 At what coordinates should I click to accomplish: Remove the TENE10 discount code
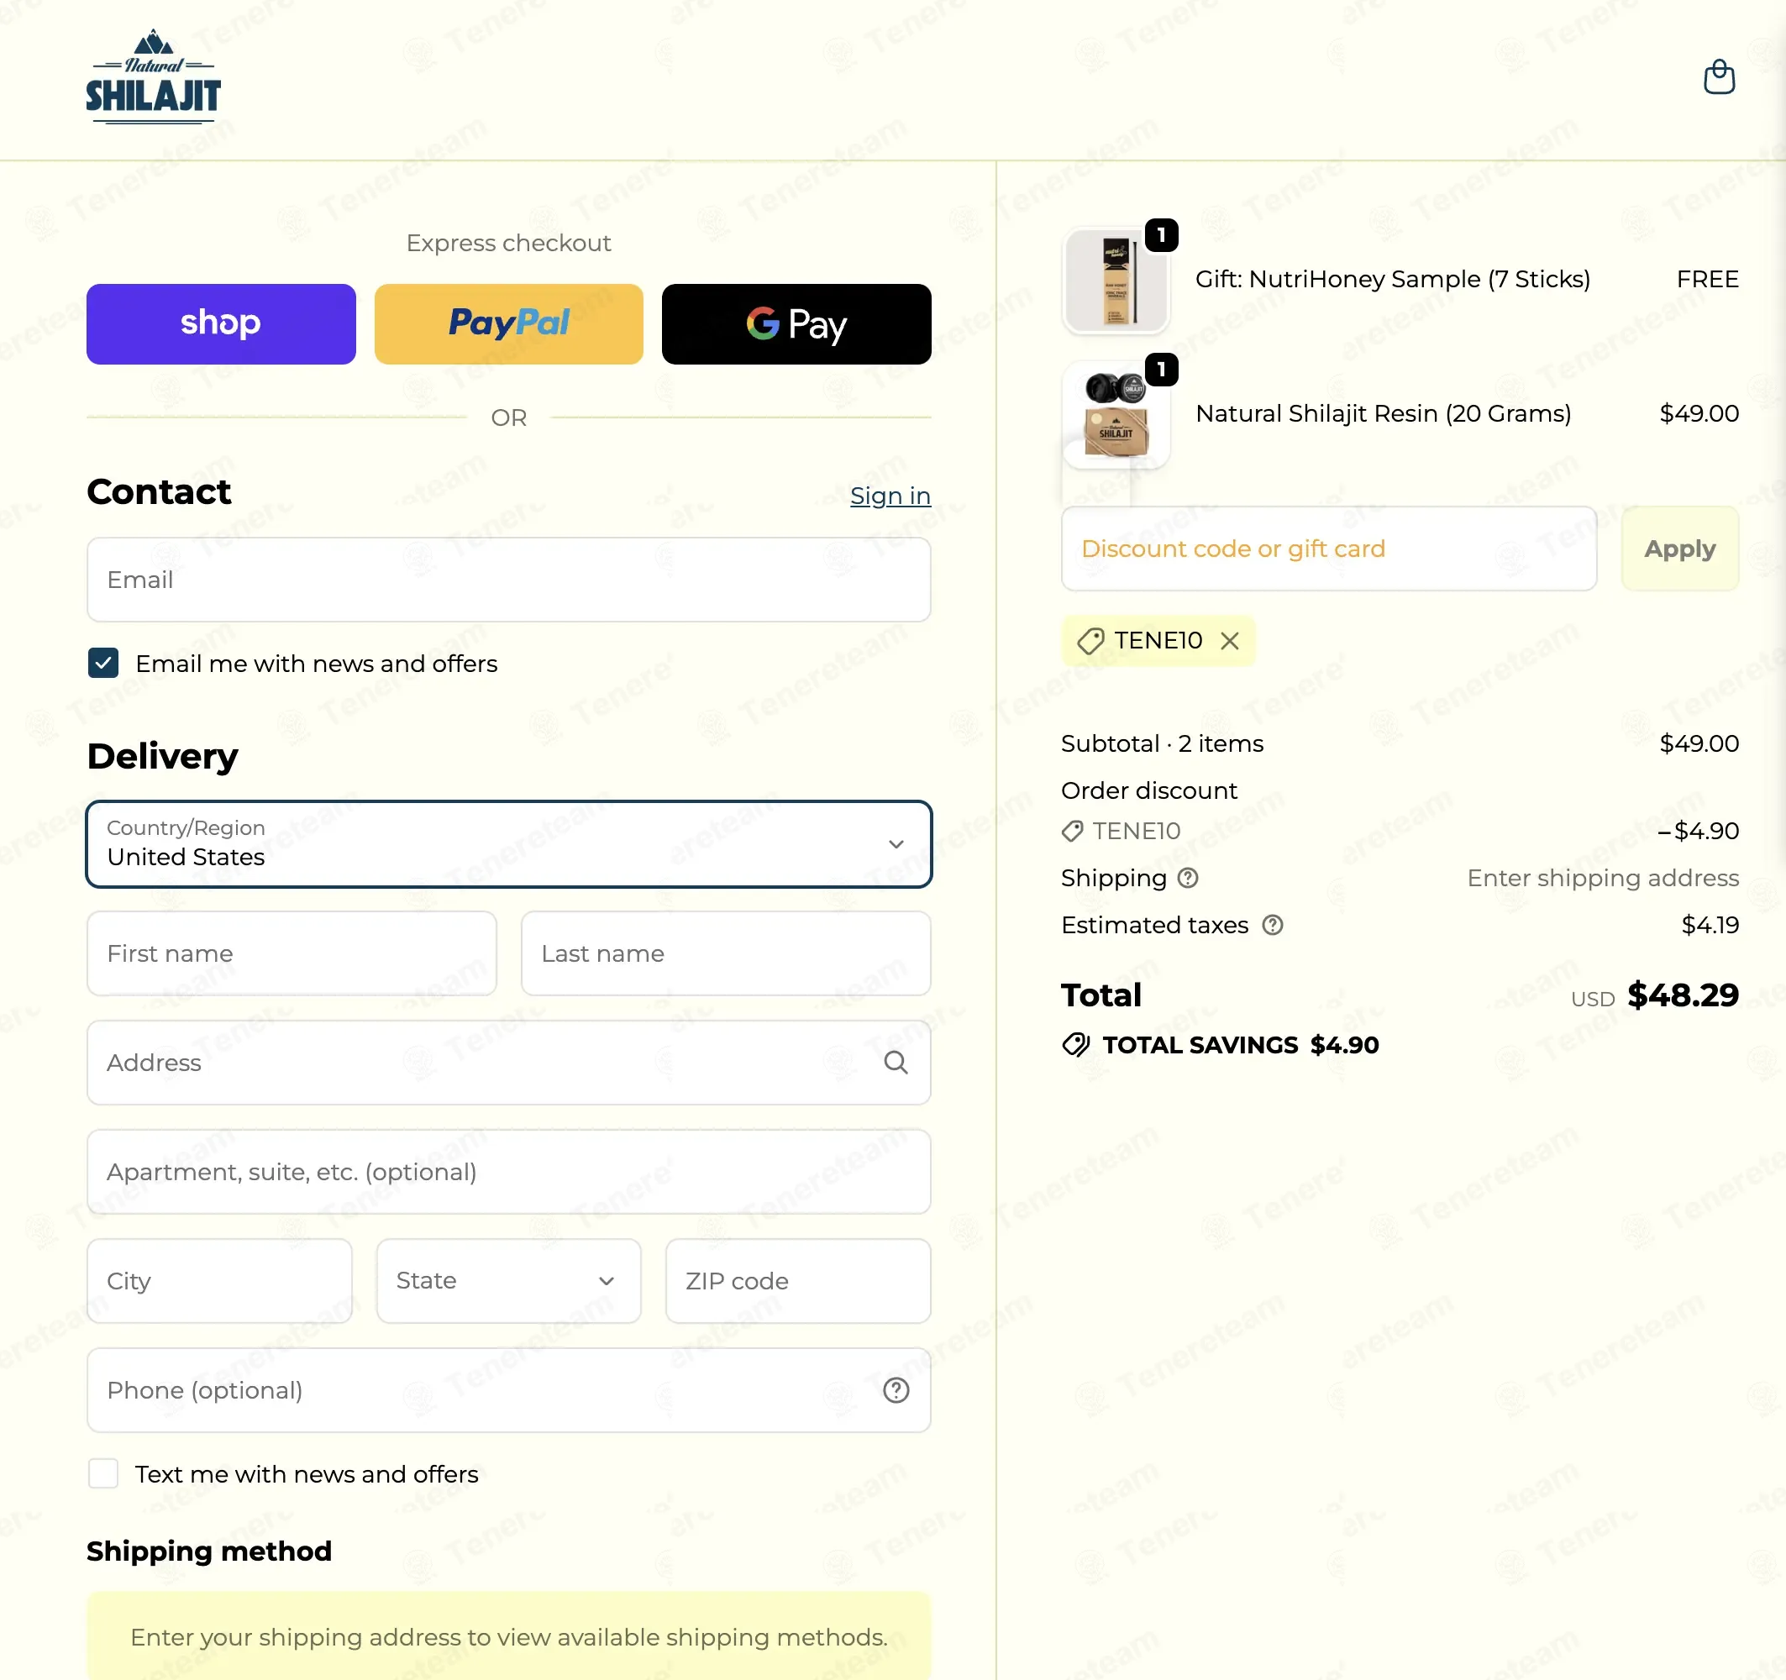coord(1229,641)
